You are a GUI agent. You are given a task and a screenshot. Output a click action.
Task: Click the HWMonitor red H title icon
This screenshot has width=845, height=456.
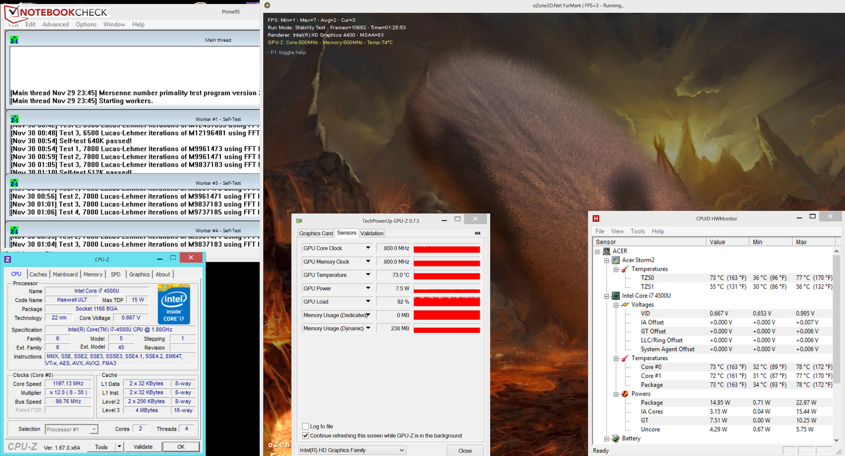(x=596, y=219)
